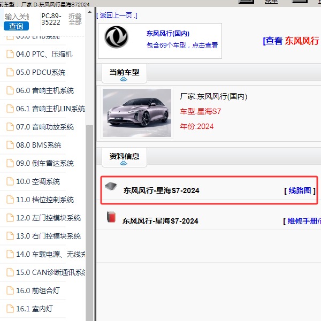Click file icon beside 04.0 PTC、压缩机
Viewport: 321px width, 321px height.
tap(10, 54)
